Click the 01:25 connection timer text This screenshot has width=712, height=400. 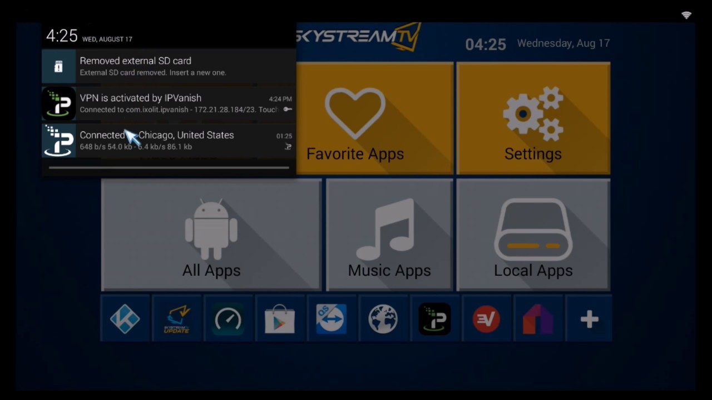tap(284, 136)
